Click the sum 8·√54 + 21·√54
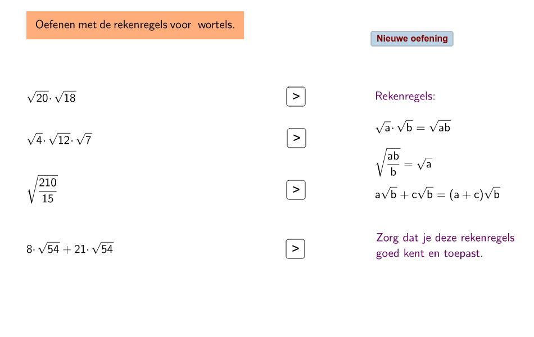This screenshot has width=534, height=337. click(x=70, y=248)
